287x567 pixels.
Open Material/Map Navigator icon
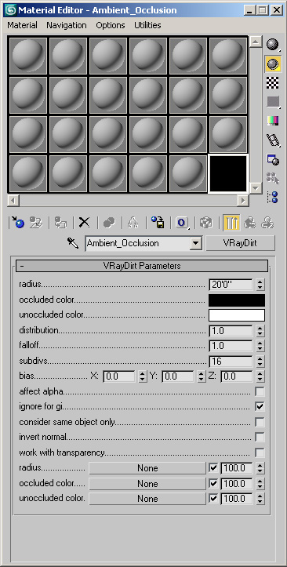click(x=273, y=197)
